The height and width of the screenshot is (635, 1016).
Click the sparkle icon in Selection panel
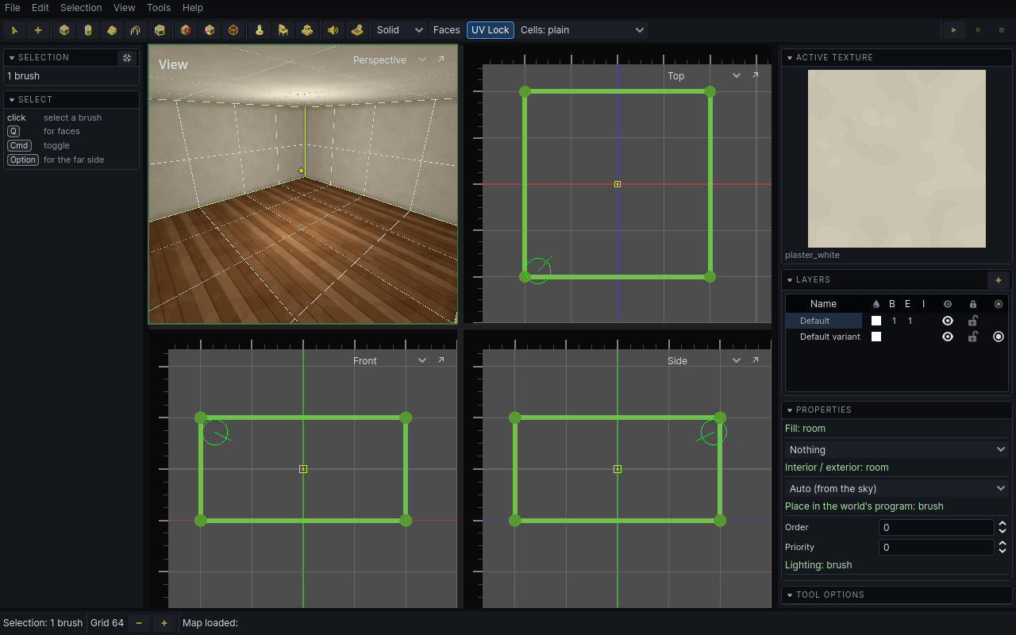127,58
